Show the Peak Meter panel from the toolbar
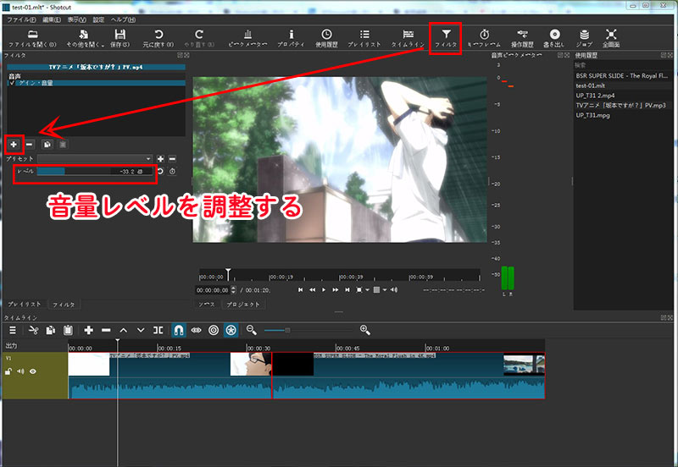The width and height of the screenshot is (678, 467). (247, 38)
